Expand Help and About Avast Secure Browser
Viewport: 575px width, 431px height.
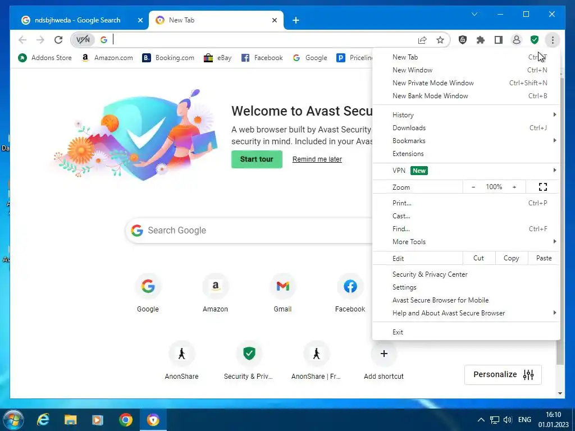point(466,313)
